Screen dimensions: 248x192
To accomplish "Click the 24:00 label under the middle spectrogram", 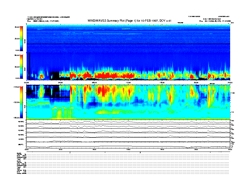I will [x=230, y=83].
